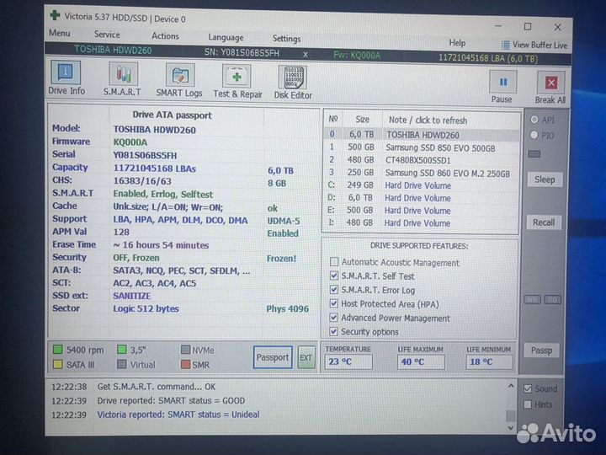Open the Settings menu
Image resolution: width=606 pixels, height=455 pixels.
(286, 39)
